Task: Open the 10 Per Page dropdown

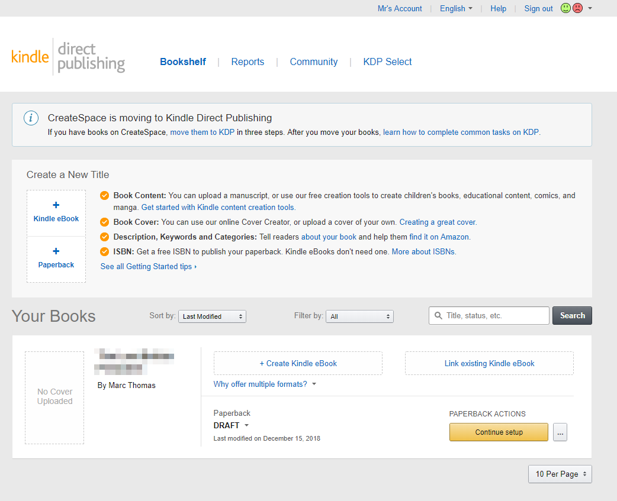Action: pos(560,474)
